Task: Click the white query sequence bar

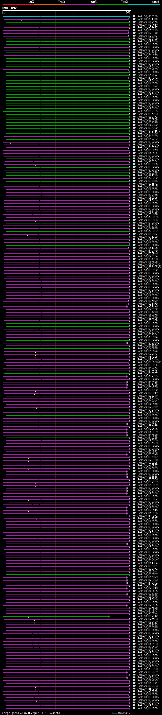Action: coord(67,11)
